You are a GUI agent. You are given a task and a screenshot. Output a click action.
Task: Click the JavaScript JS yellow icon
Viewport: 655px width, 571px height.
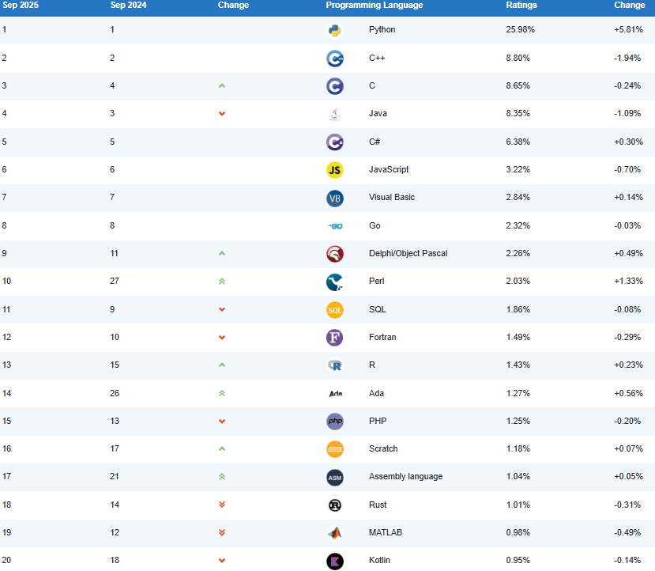tap(335, 169)
